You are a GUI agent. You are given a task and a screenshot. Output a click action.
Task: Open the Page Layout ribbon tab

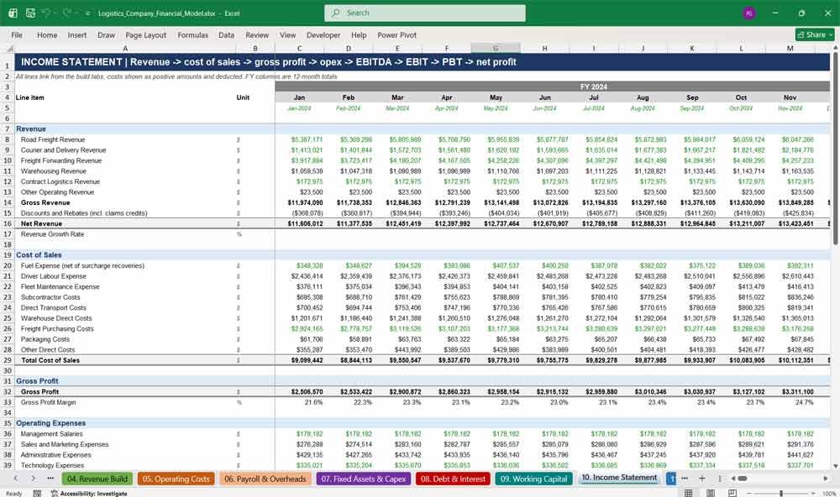145,34
